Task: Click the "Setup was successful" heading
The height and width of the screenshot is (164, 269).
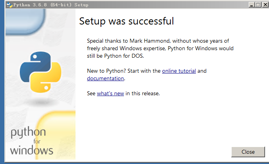Action: 126,21
